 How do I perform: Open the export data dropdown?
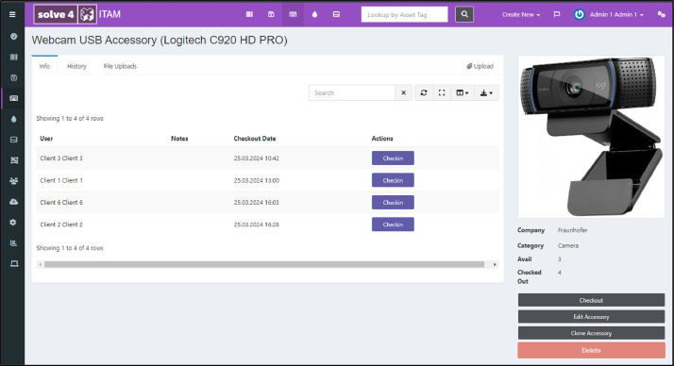pos(486,92)
